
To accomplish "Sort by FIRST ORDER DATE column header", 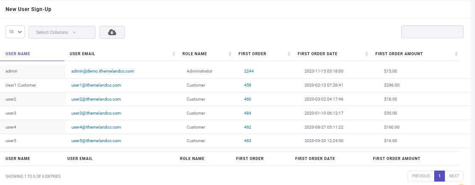I will click(x=318, y=54).
